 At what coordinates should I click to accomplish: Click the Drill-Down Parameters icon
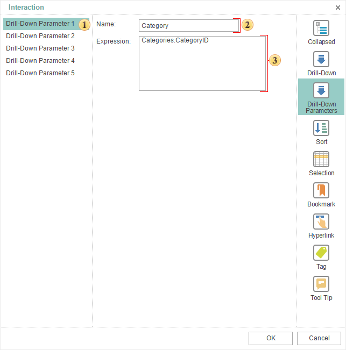321,91
